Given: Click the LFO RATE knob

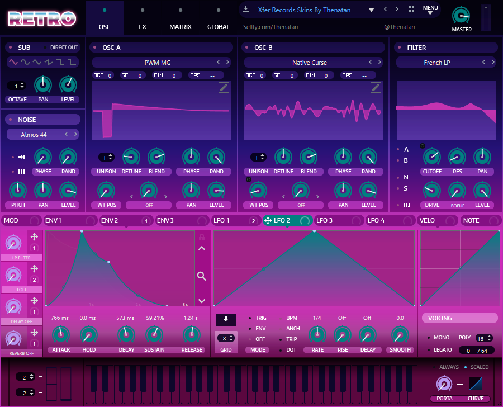Looking at the screenshot, I should pos(317,334).
